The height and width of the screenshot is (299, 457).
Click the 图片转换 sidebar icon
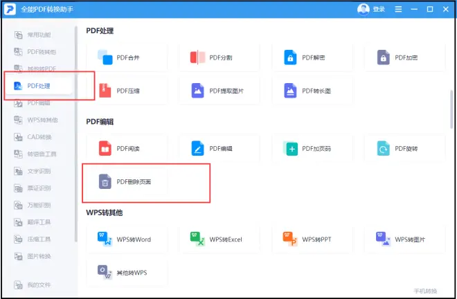[18, 257]
